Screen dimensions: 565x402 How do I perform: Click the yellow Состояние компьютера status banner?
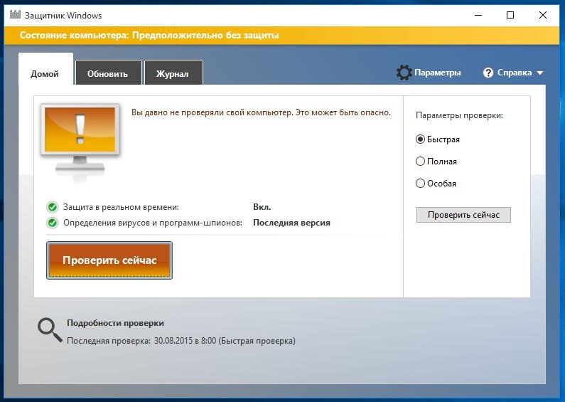282,35
